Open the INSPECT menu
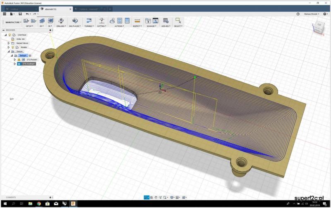Viewport: 331px width, 208px height. point(137,26)
